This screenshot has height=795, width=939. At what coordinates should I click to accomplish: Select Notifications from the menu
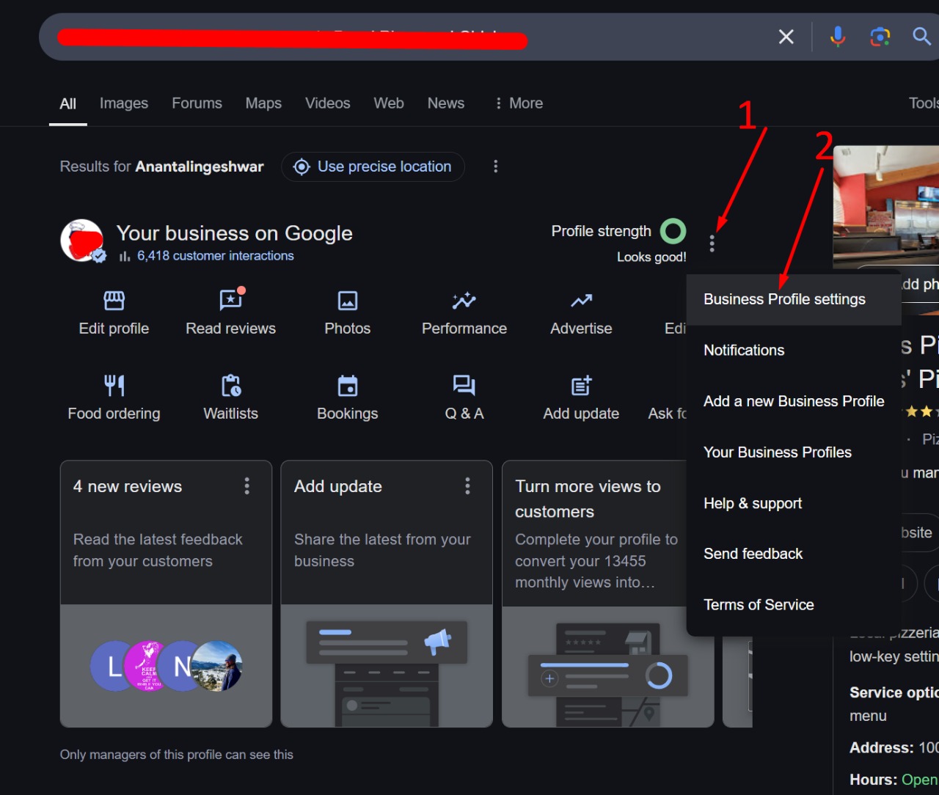(794, 351)
